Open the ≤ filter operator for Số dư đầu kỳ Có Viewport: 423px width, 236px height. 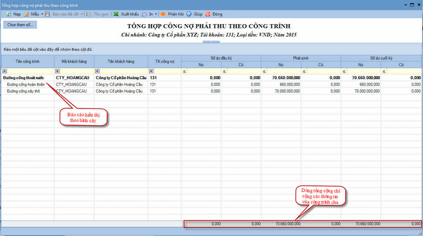coord(224,71)
